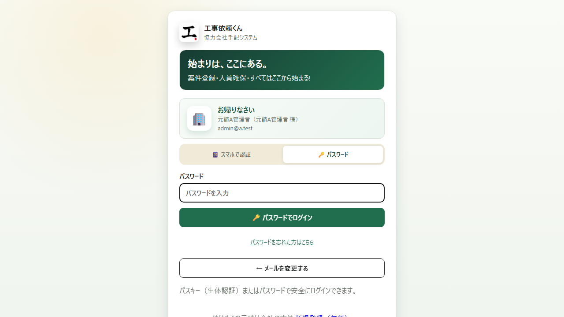Screen dimensions: 564x317
Task: Click the 工事依頼くん logo icon
Action: coord(189,32)
